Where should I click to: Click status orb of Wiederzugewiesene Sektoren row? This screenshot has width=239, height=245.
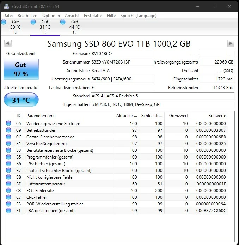pos(8,123)
